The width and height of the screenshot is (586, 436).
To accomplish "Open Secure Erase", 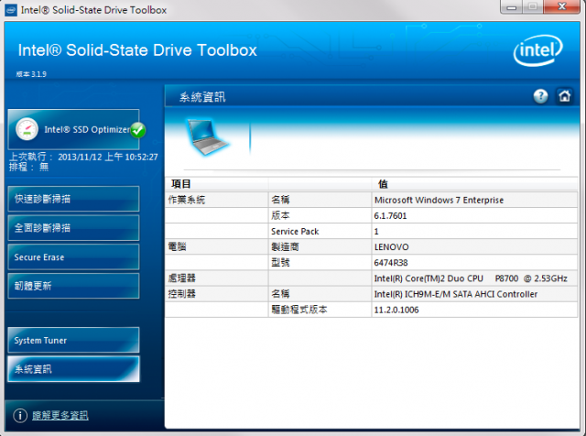I will point(73,256).
